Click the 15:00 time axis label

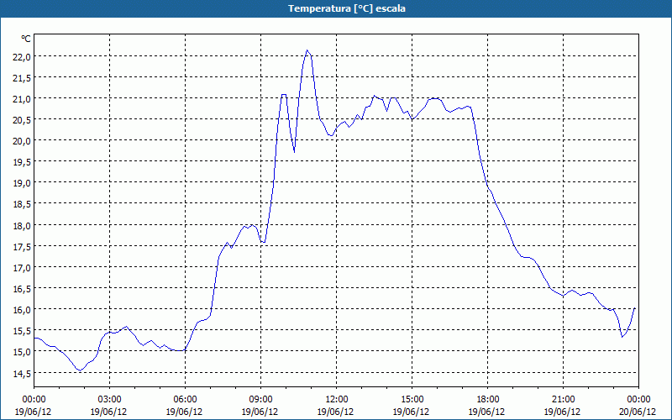point(412,400)
